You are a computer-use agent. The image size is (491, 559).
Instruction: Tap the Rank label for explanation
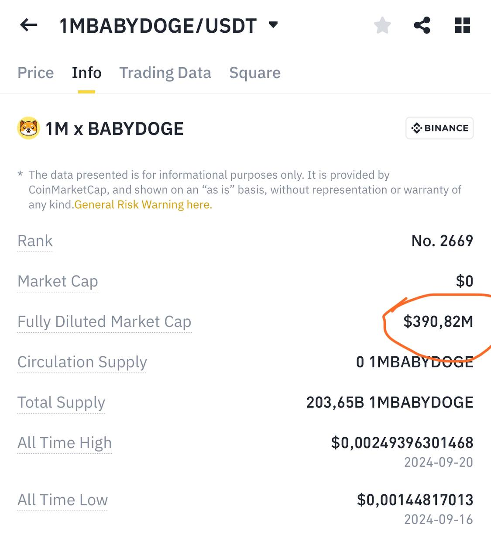(x=35, y=241)
